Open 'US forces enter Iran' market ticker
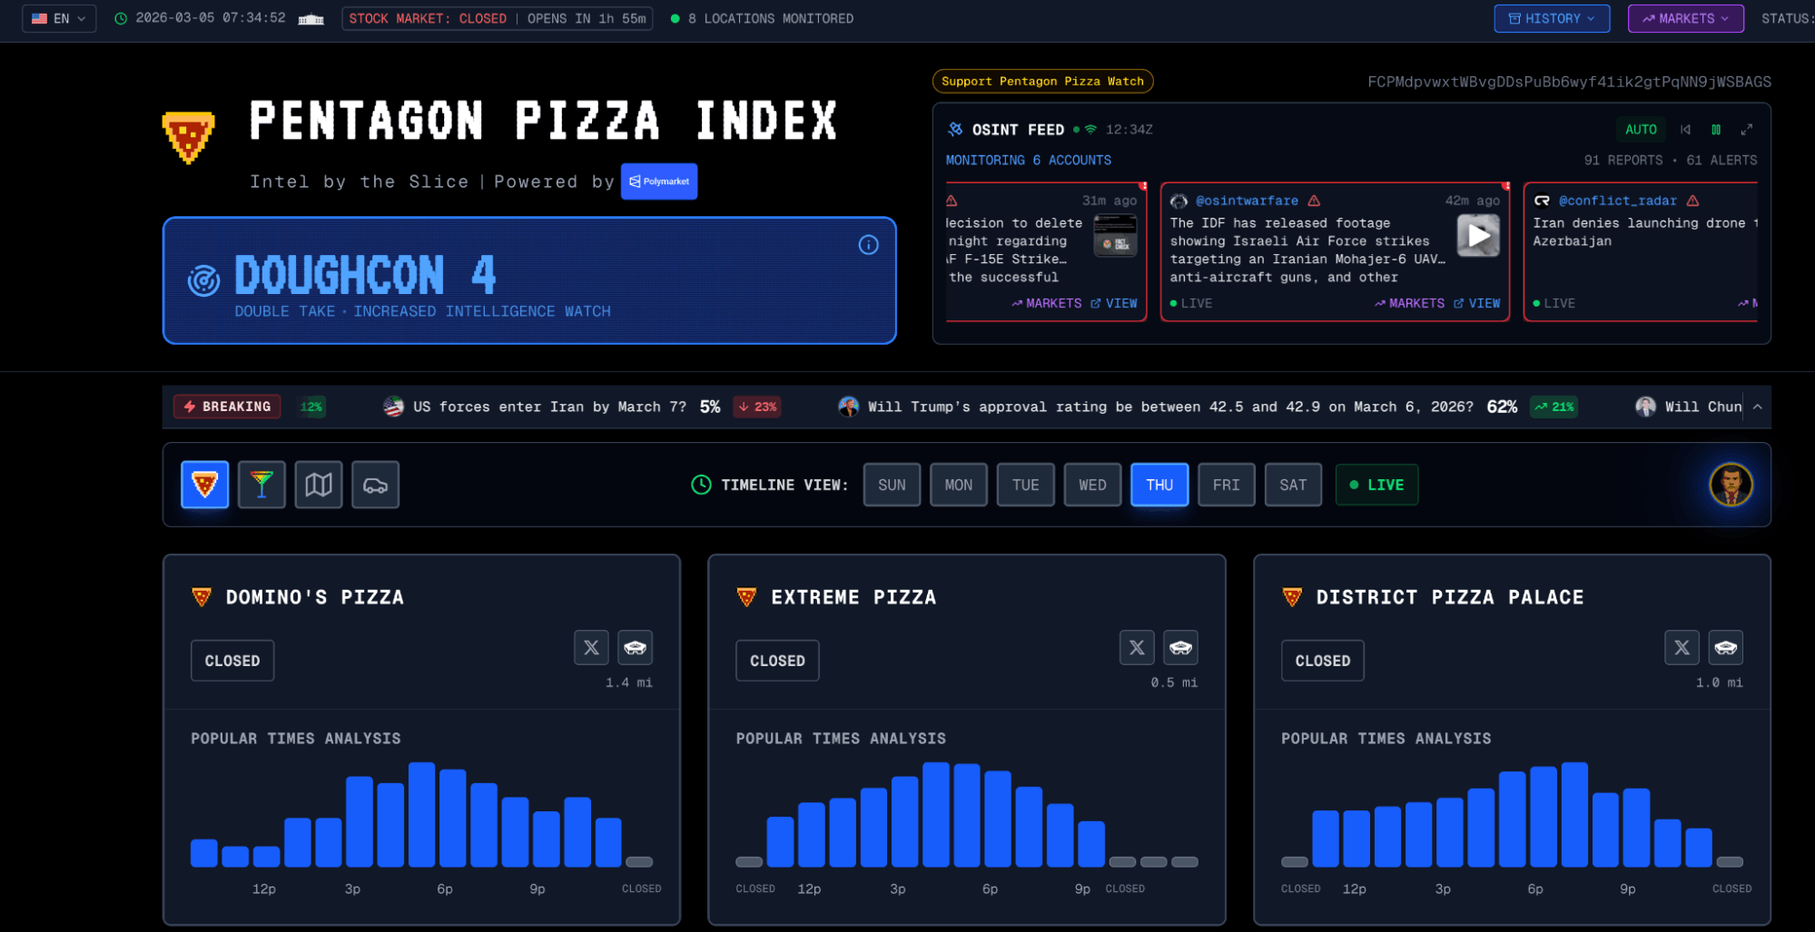This screenshot has width=1815, height=932. (x=581, y=407)
